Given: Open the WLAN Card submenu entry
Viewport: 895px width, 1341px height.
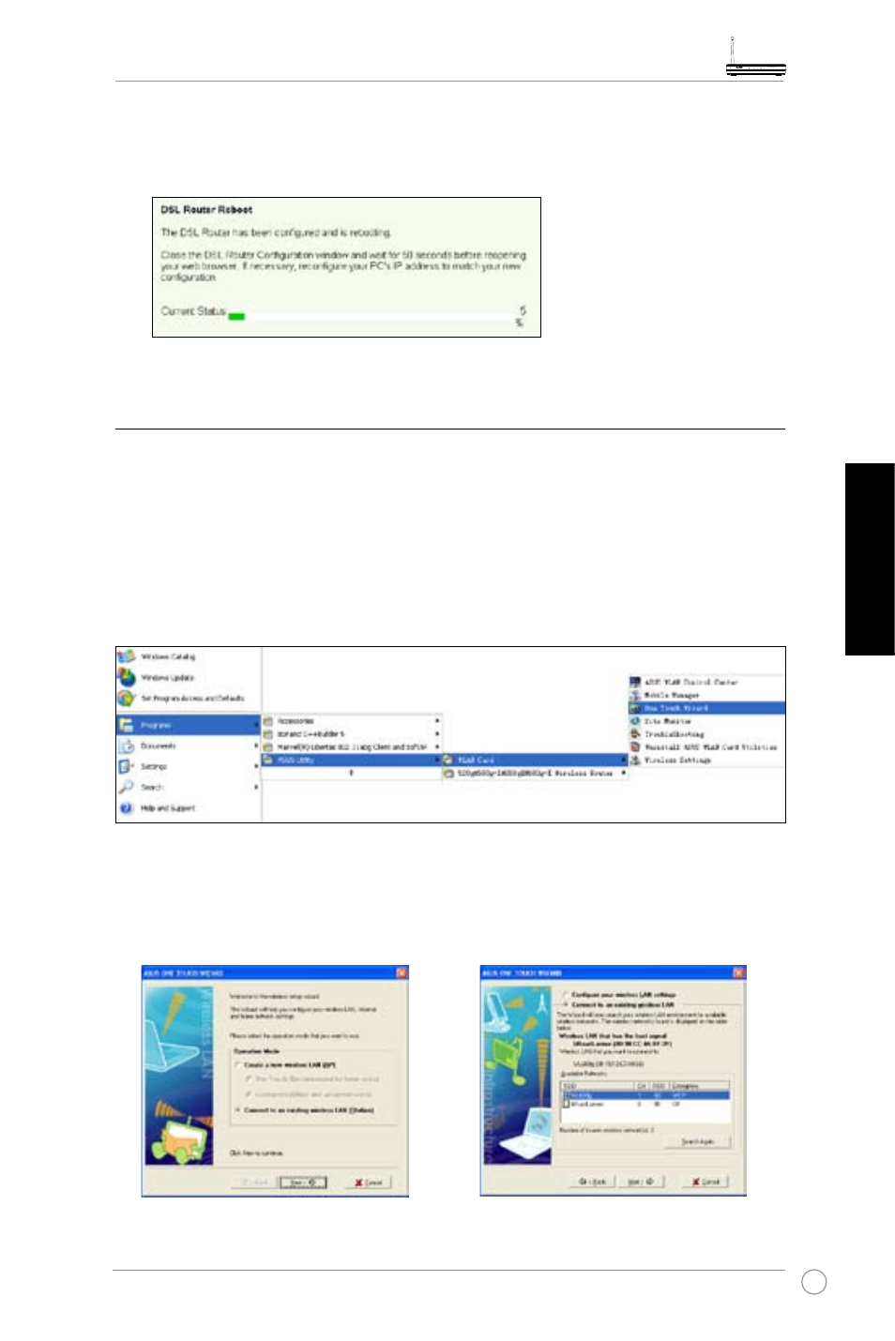Looking at the screenshot, I should pos(534,761).
